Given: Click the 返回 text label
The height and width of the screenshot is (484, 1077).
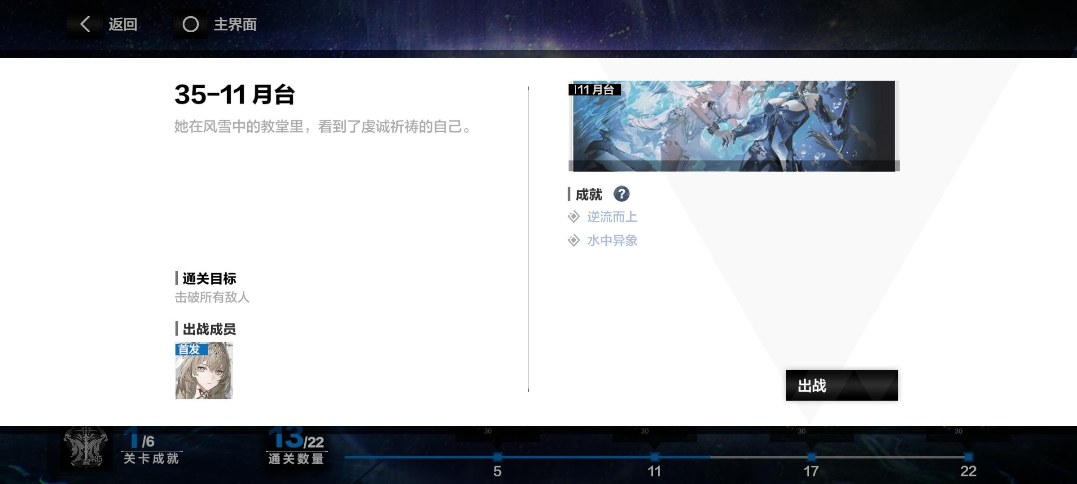Looking at the screenshot, I should 123,24.
